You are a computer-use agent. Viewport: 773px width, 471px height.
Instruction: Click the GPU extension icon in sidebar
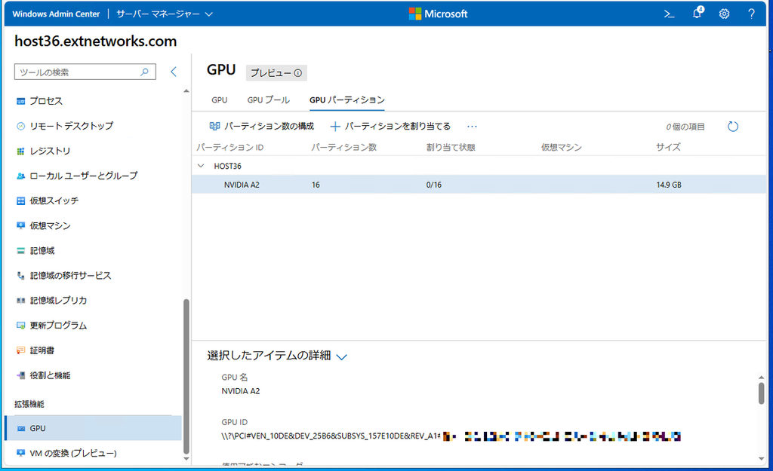[20, 428]
